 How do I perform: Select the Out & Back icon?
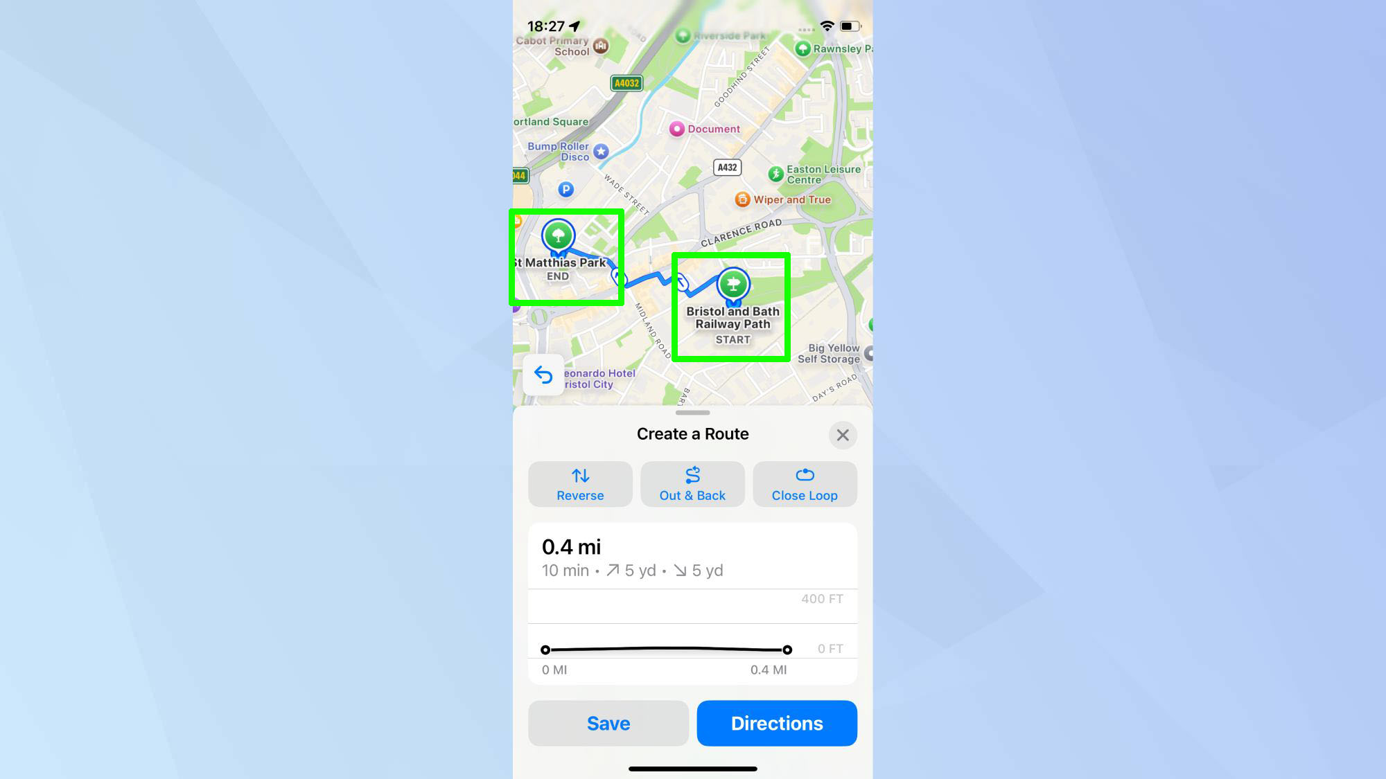(x=693, y=474)
